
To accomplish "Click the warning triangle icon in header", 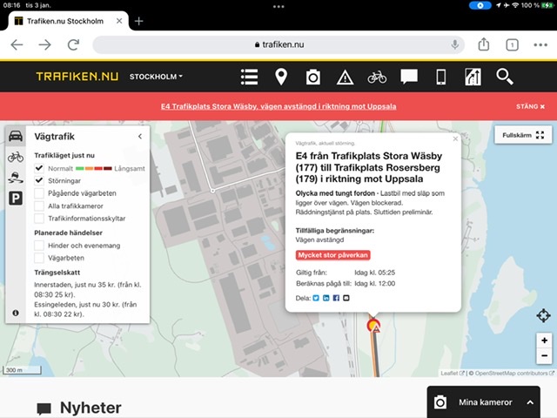I will [x=345, y=77].
